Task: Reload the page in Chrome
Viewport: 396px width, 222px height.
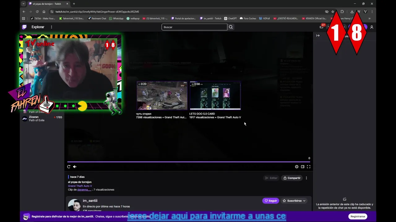Action: 37,12
